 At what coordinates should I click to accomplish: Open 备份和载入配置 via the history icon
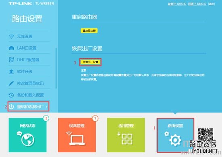tap(11, 95)
